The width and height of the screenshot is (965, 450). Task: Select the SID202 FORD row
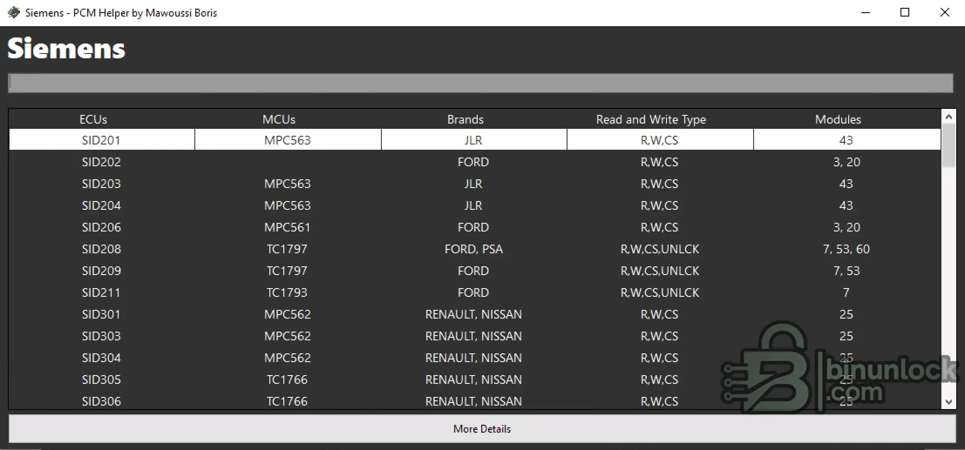[475, 162]
